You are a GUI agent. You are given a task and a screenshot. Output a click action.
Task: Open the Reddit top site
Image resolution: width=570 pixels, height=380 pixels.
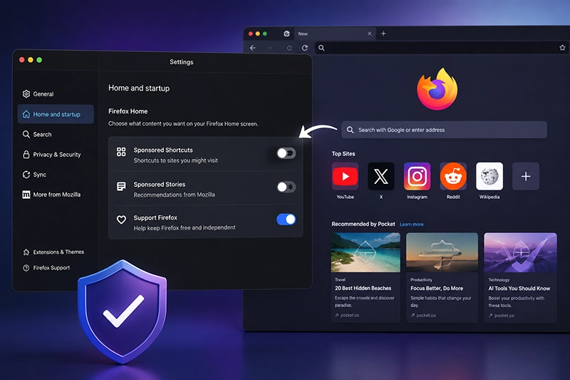(x=453, y=176)
